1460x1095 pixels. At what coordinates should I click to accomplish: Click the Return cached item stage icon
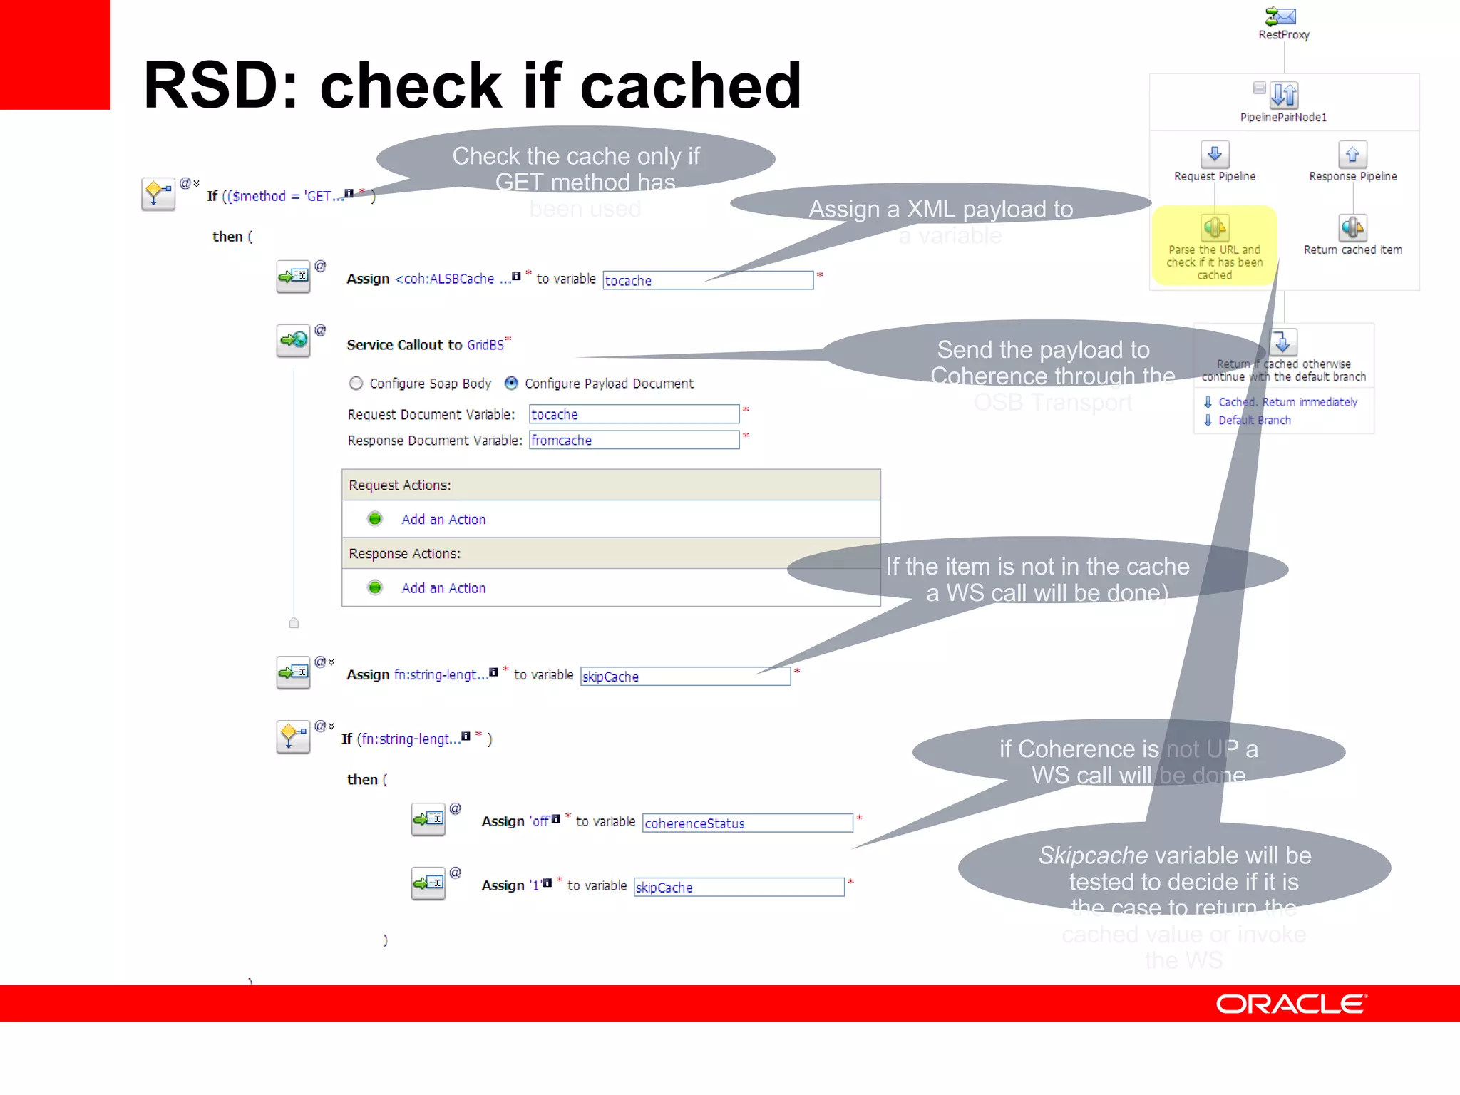point(1352,228)
